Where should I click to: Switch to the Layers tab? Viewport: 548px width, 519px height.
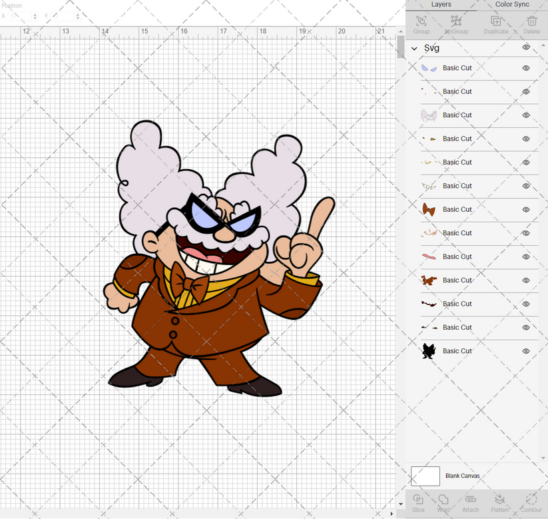pyautogui.click(x=441, y=5)
